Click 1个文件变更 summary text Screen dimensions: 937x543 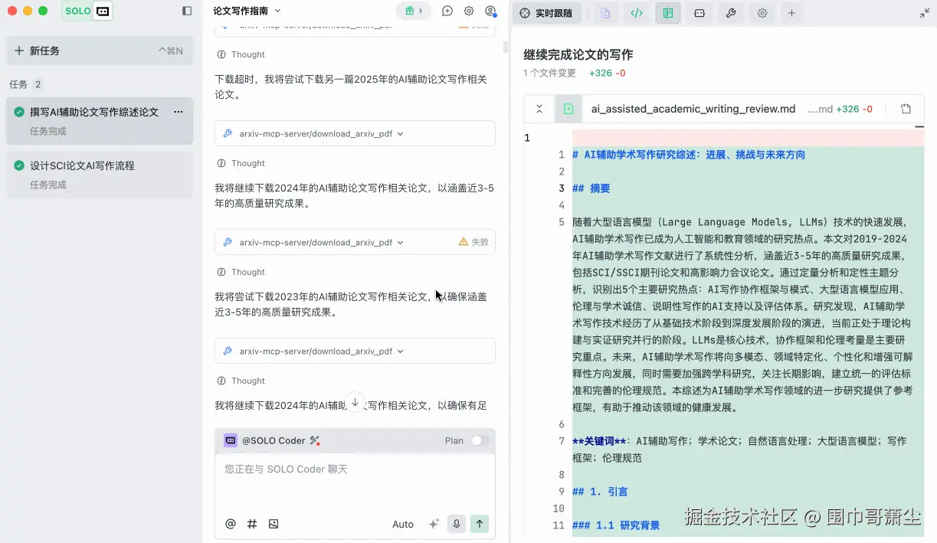pos(549,73)
